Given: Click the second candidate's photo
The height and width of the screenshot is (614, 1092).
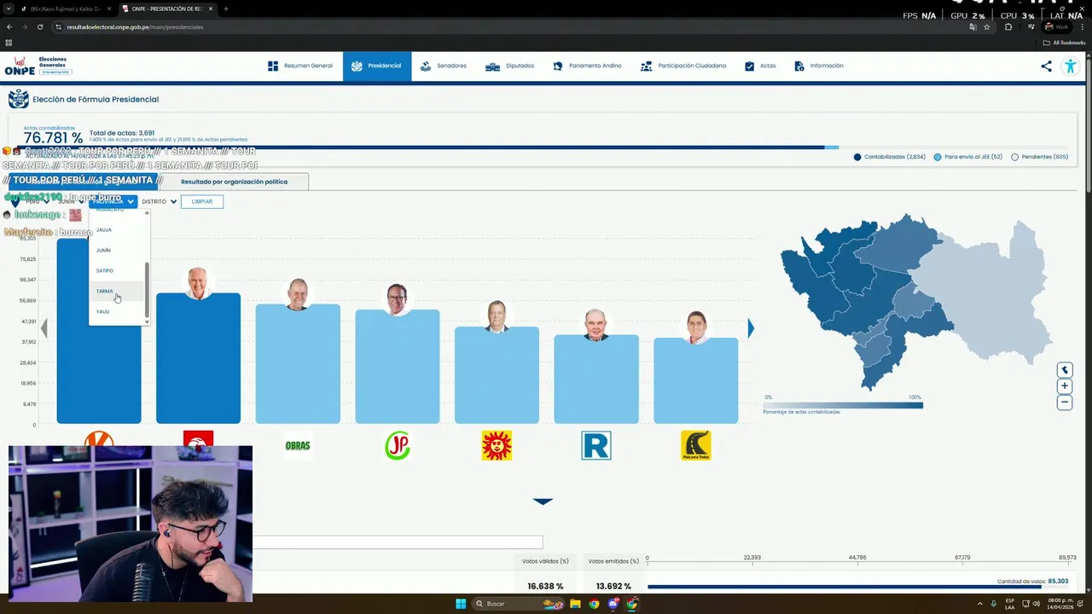Looking at the screenshot, I should coord(198,283).
